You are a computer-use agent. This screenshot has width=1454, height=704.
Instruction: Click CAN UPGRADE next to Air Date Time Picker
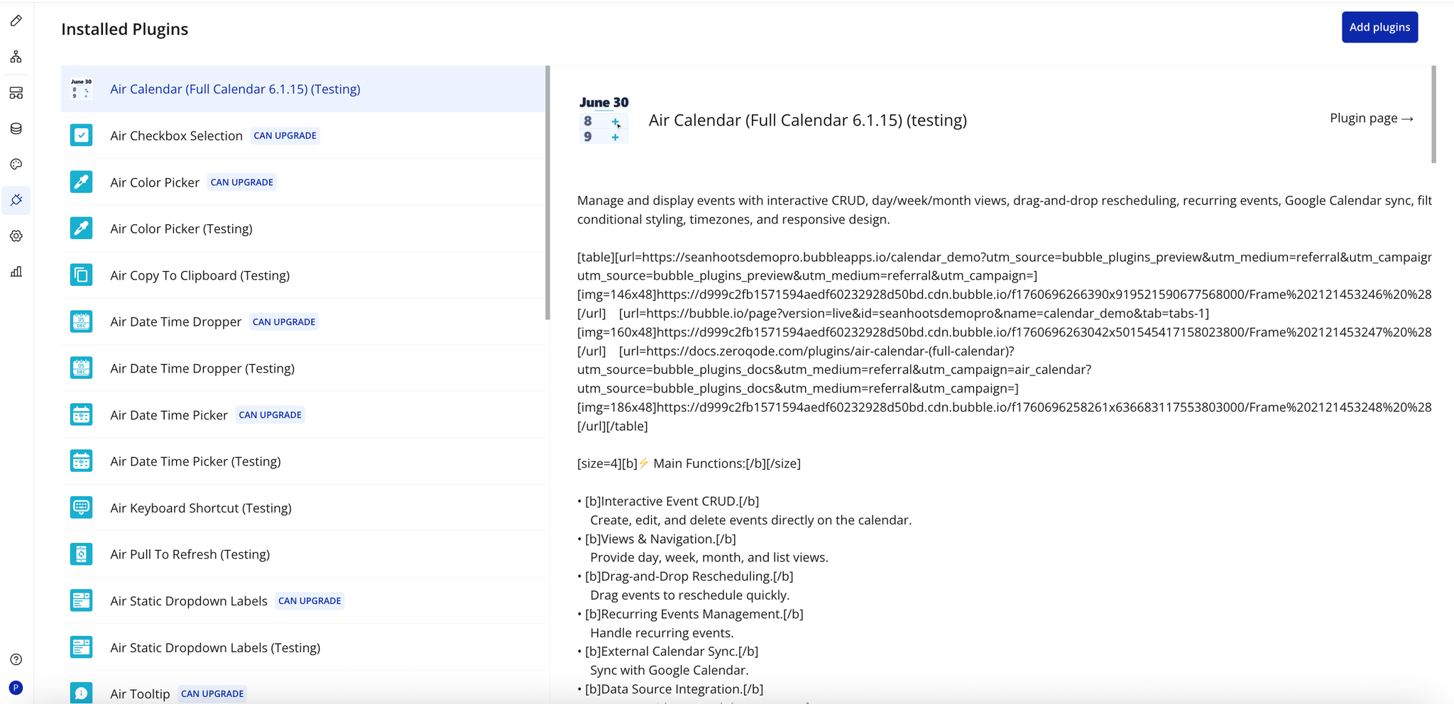click(x=270, y=415)
